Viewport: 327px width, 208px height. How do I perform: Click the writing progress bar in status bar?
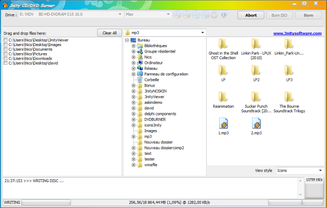(x=46, y=202)
